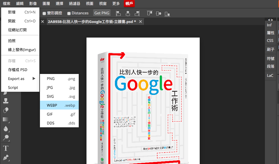279x164 pixels.
Task: Export as JPG format
Action: [59, 87]
